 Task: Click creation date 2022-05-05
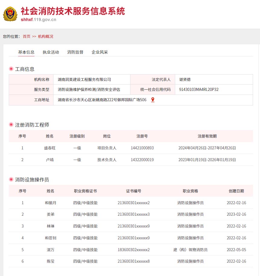(236, 250)
